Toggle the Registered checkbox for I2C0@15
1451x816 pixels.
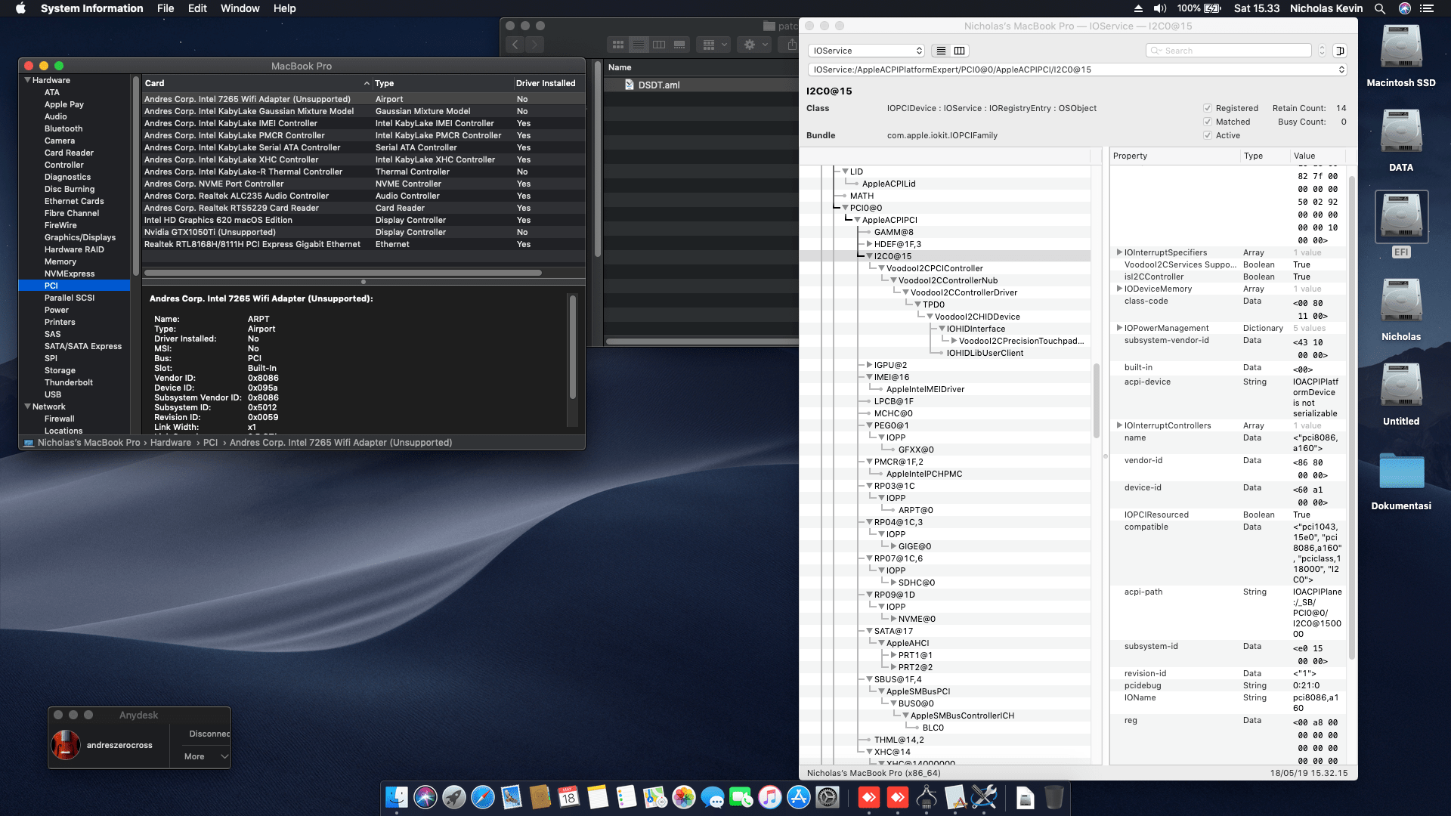1209,108
